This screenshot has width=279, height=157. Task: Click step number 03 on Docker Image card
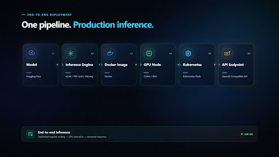131,54
